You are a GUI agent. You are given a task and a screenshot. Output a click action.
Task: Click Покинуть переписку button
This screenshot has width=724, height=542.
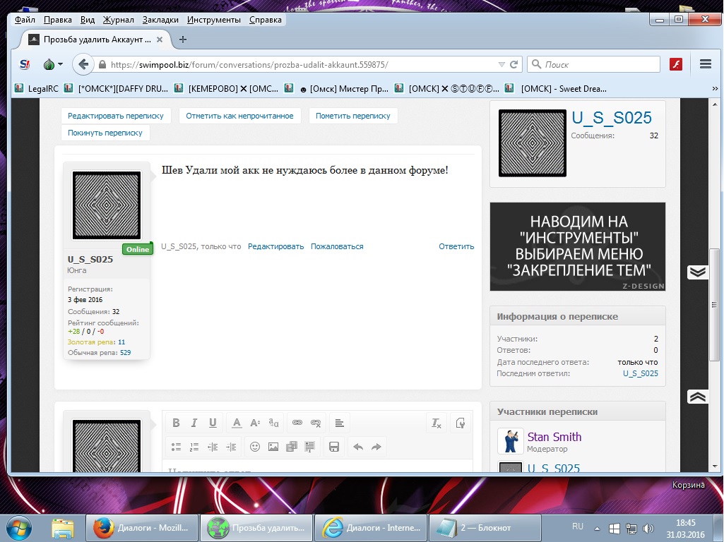(x=105, y=133)
